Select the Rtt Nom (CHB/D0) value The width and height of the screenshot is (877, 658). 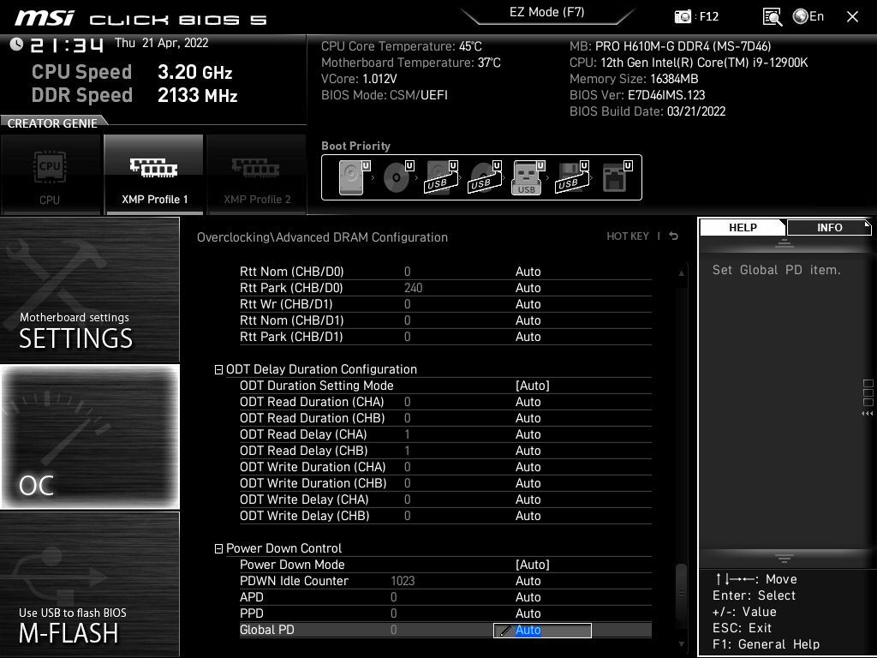point(528,272)
